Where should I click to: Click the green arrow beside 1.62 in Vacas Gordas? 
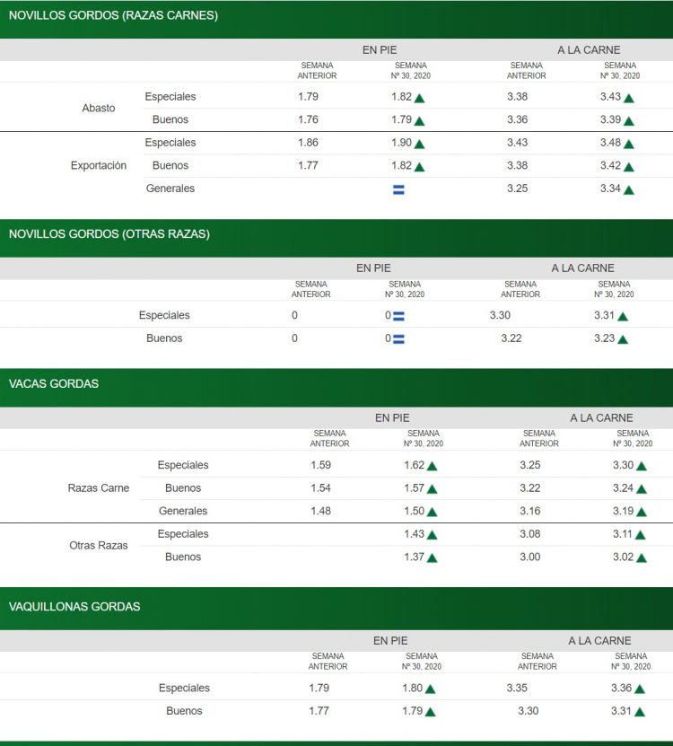(432, 466)
